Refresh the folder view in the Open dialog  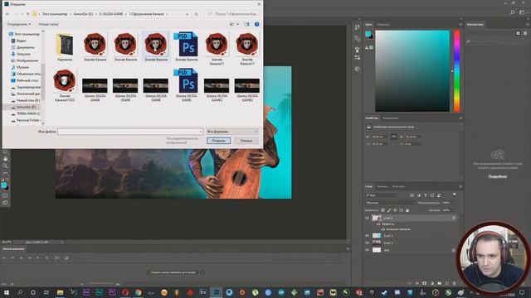coord(196,14)
